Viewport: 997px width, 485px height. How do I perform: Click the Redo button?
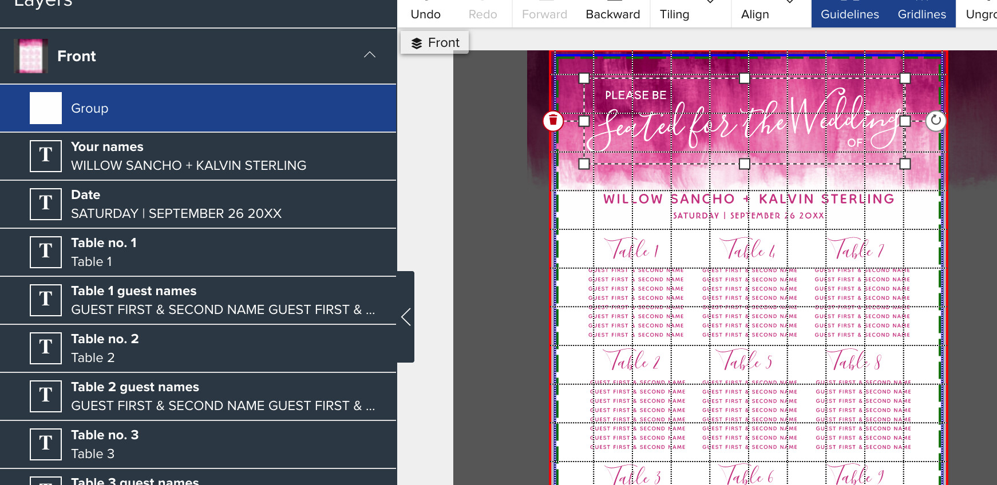click(482, 14)
